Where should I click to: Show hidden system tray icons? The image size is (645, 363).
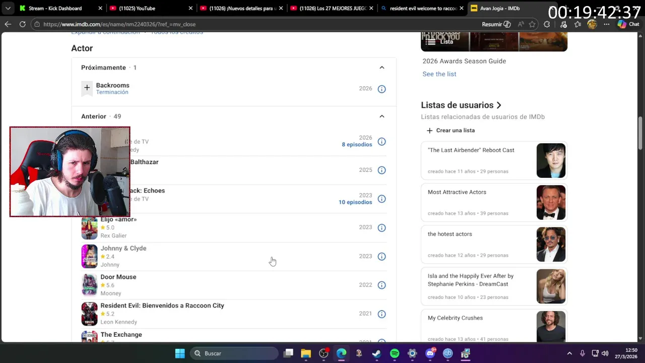click(569, 353)
